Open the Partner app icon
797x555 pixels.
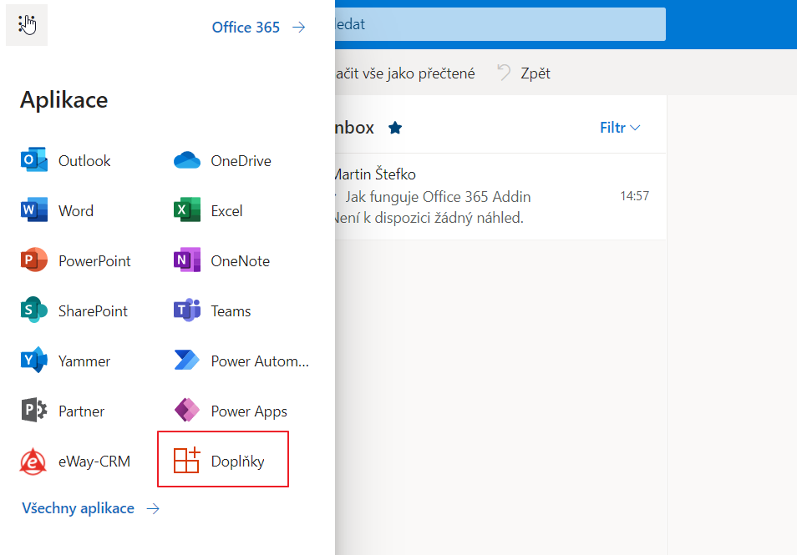pos(34,410)
